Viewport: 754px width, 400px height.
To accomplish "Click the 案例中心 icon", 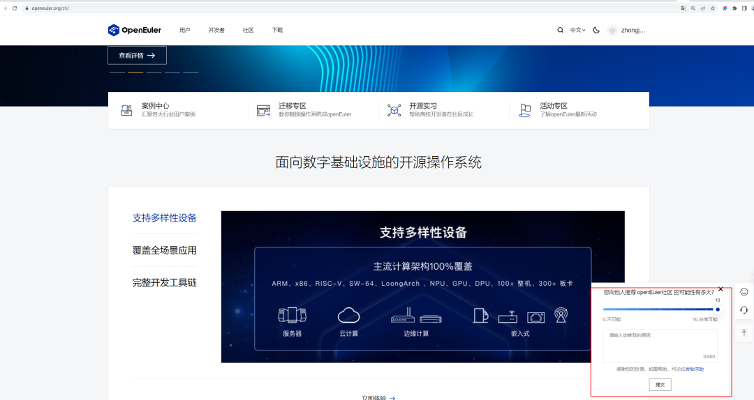I will 126,110.
